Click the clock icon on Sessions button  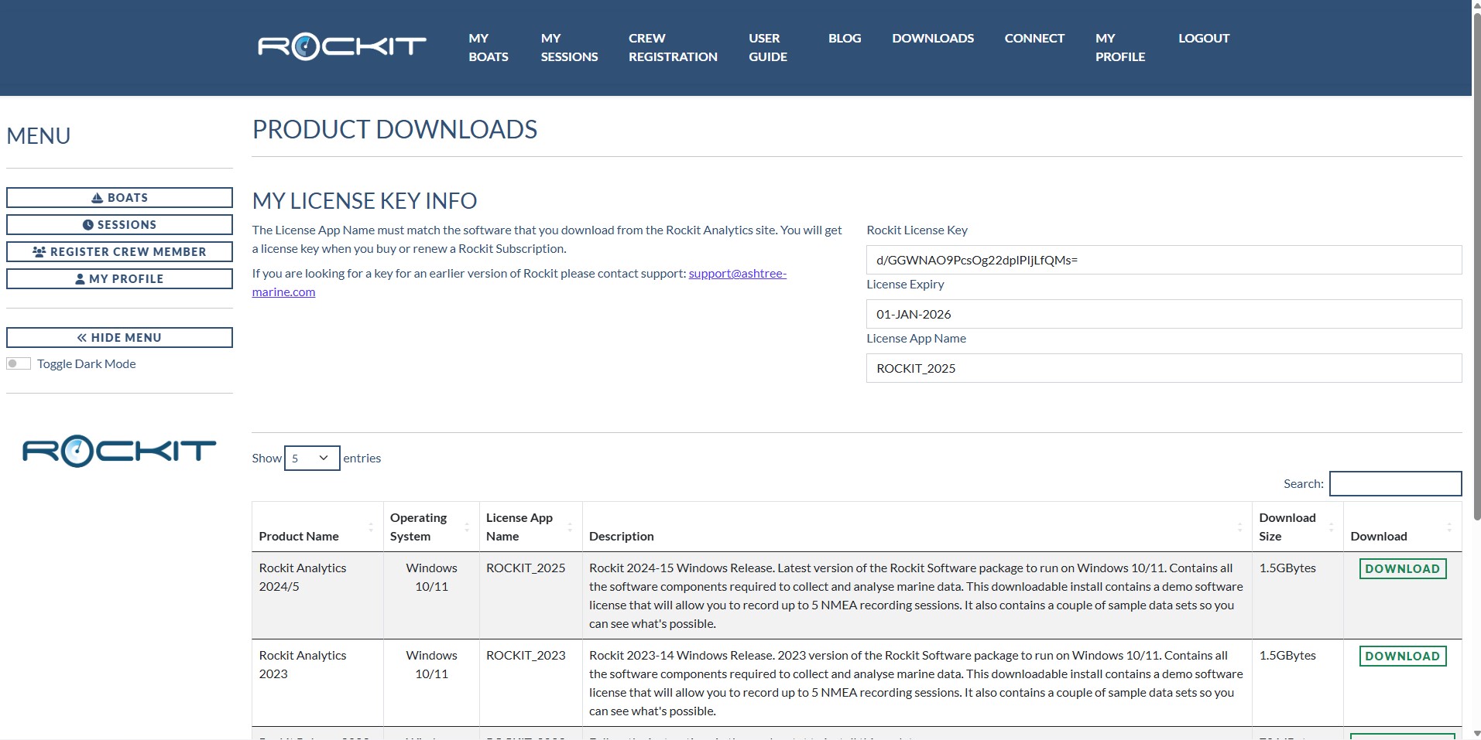(87, 225)
